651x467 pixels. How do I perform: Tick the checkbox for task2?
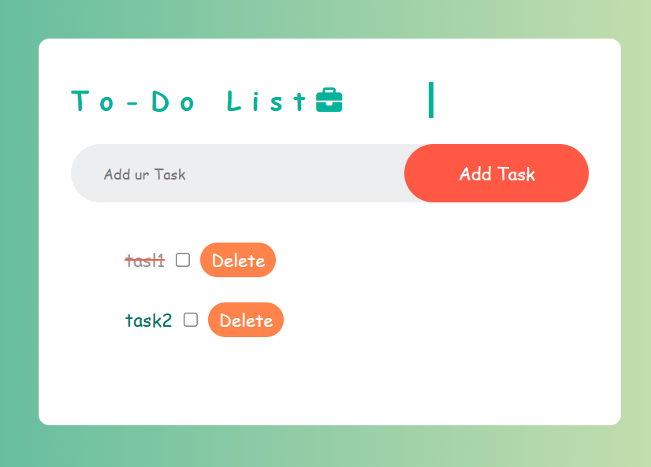[191, 320]
